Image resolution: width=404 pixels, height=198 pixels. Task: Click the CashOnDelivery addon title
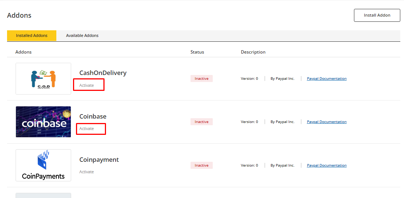coord(103,73)
